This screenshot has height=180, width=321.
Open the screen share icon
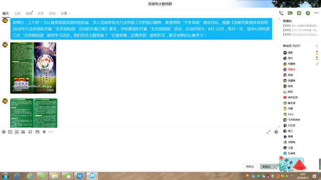point(299,13)
